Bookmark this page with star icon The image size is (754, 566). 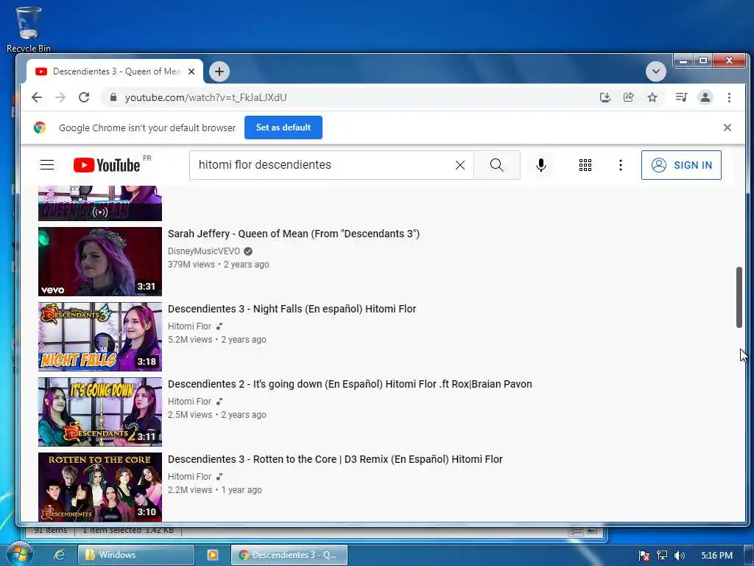(x=652, y=98)
